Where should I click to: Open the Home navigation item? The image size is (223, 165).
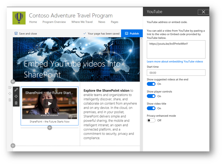tap(33, 22)
